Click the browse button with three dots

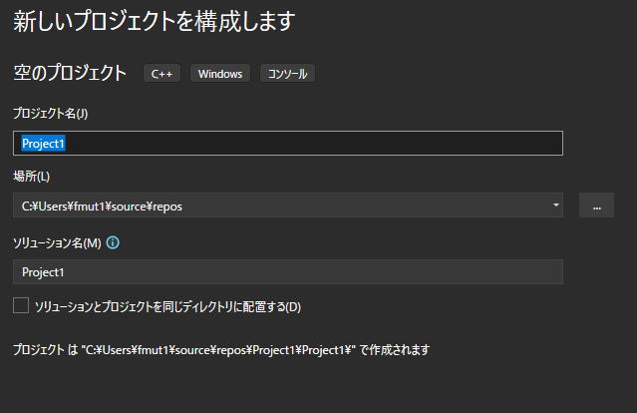coord(596,206)
